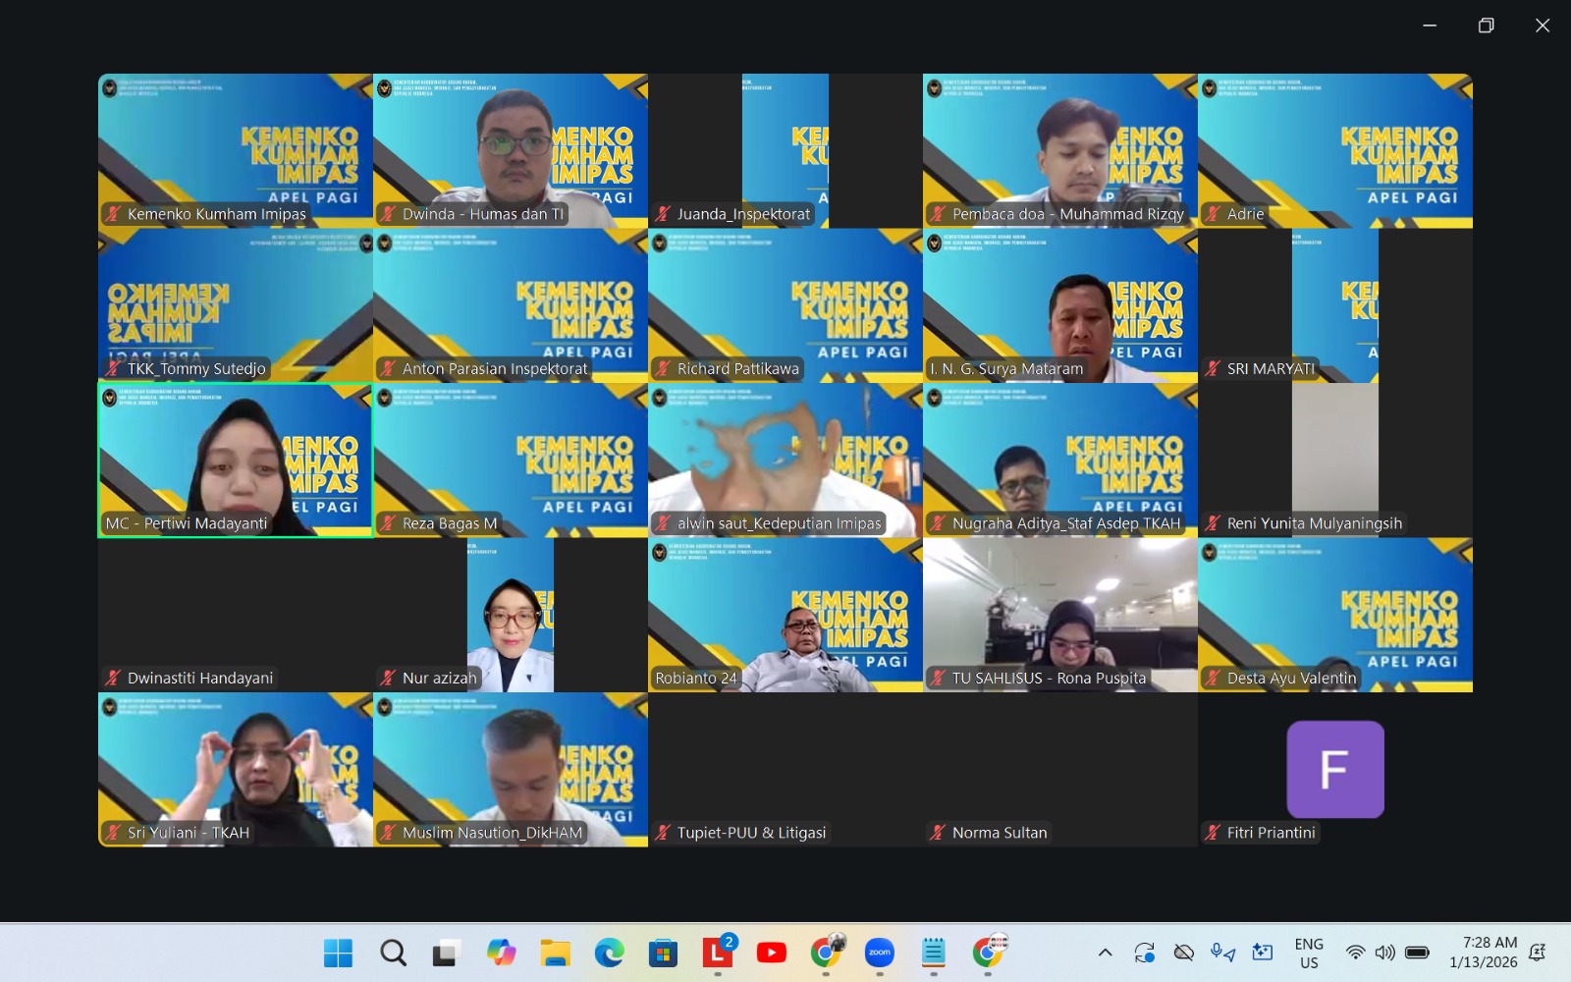Viewport: 1571px width, 982px height.
Task: Open Microsoft Edge browser from taskbar
Action: (x=609, y=953)
